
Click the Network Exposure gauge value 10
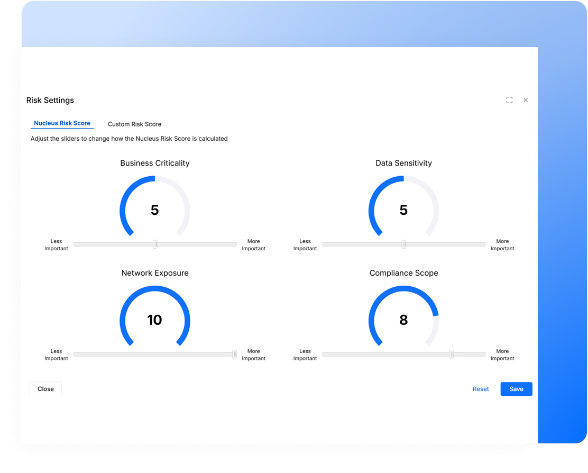click(x=154, y=320)
